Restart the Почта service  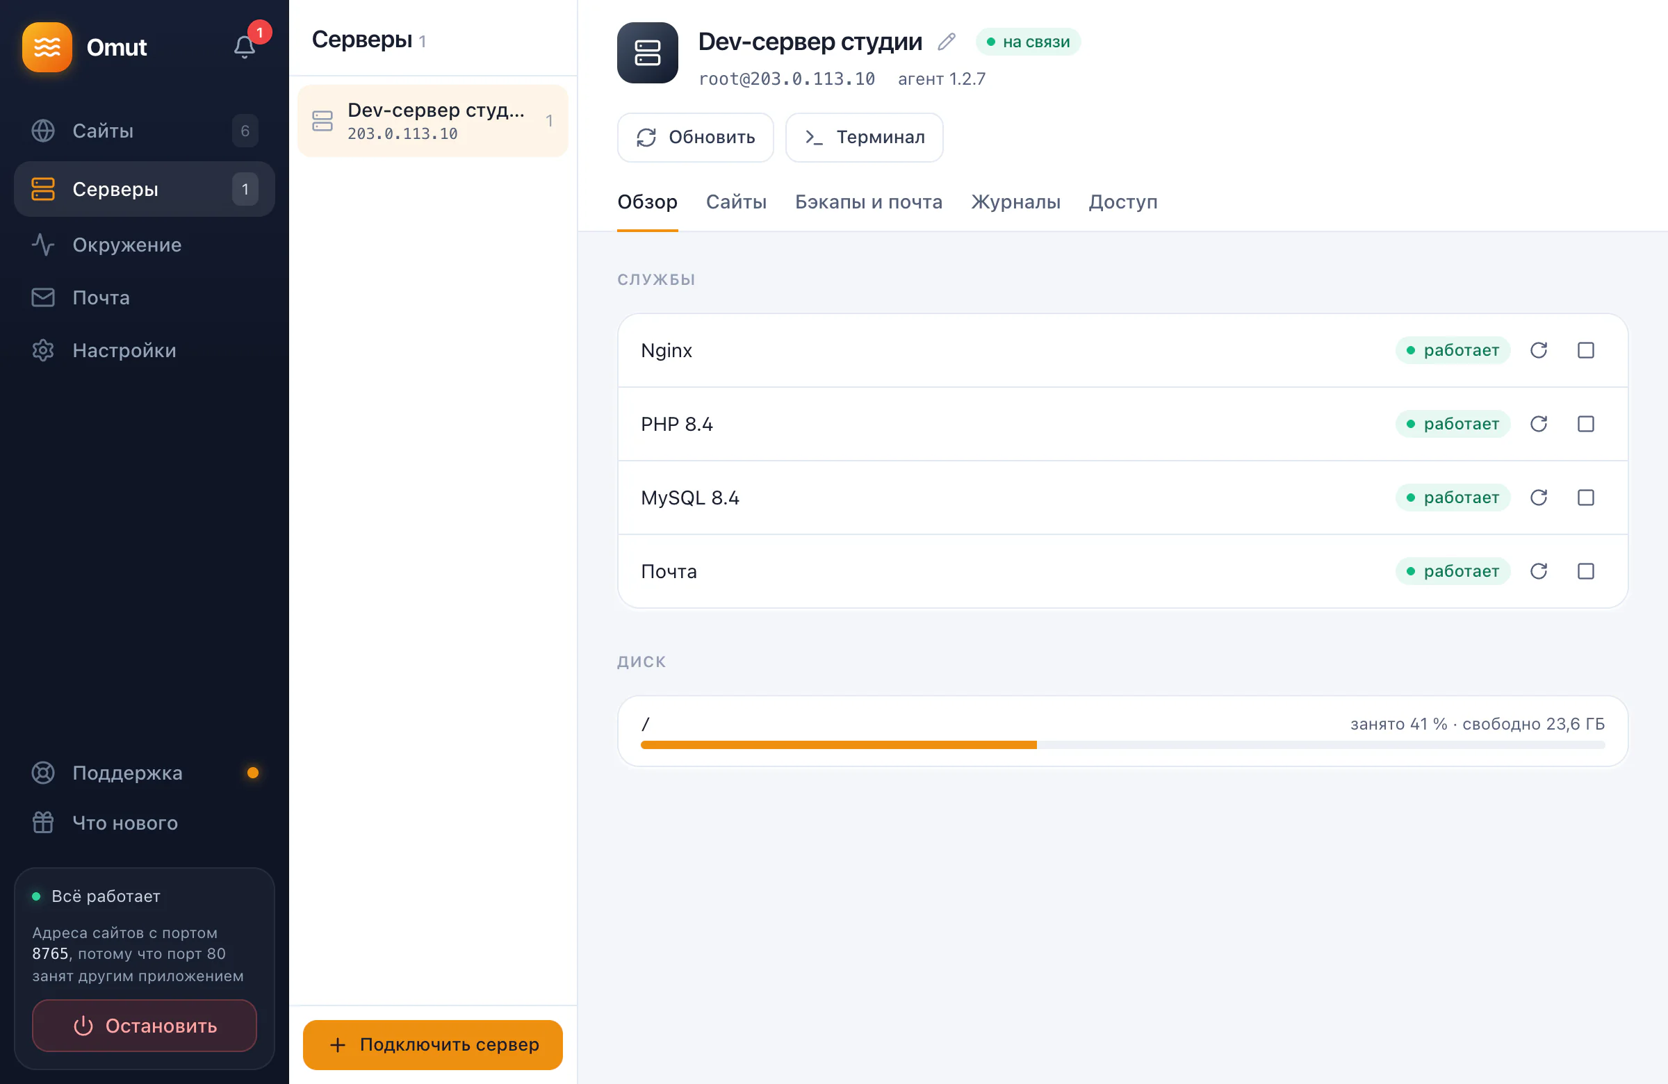click(1538, 571)
